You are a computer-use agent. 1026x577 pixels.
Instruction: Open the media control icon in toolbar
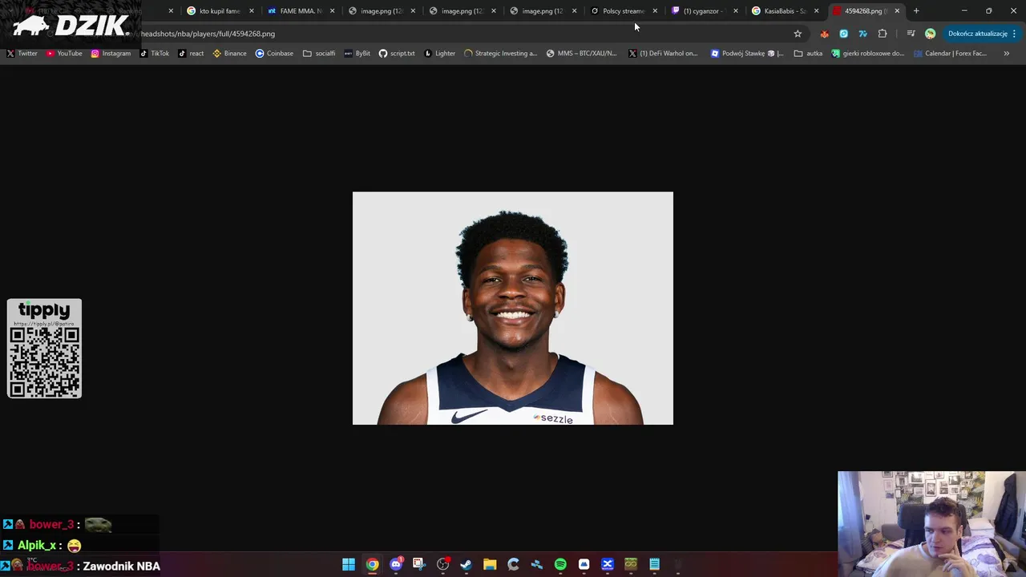[x=911, y=34]
